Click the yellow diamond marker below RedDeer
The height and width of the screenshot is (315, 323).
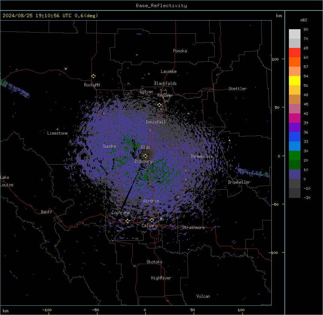(x=160, y=105)
